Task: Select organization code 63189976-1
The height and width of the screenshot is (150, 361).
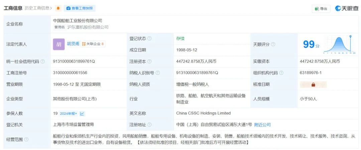Action: pos(311,73)
